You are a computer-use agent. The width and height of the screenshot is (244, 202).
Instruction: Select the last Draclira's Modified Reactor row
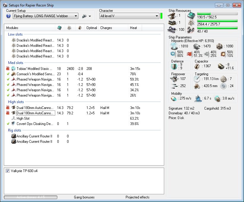click(x=84, y=56)
